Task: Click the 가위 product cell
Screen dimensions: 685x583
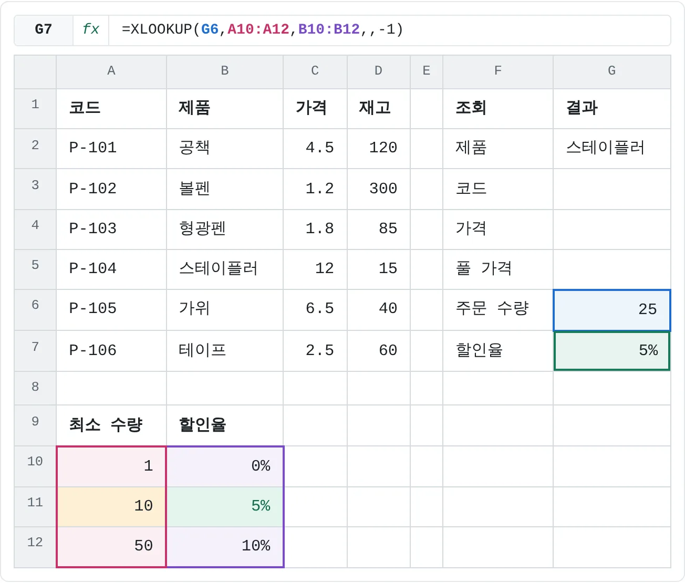Action: [x=225, y=310]
